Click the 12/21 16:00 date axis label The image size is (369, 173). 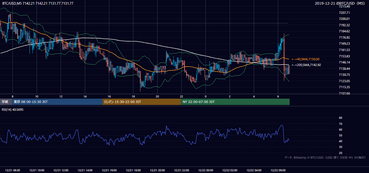click(109, 170)
